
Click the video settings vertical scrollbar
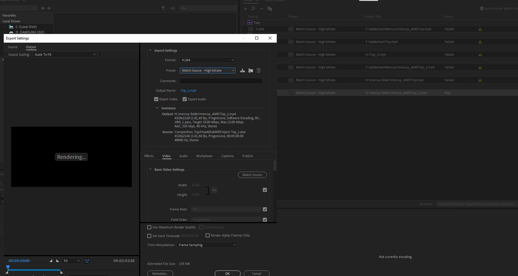(275, 166)
